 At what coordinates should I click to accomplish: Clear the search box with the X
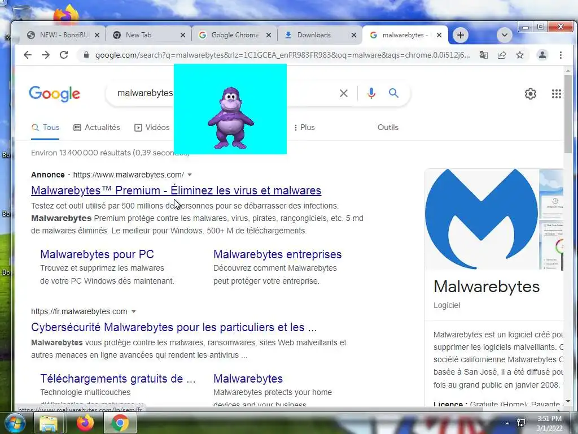tap(344, 93)
